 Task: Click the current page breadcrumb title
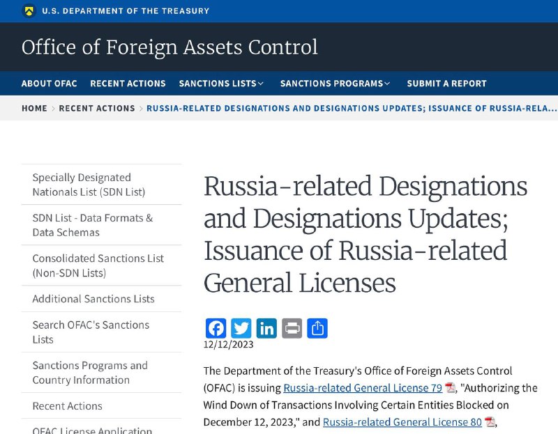click(x=352, y=109)
